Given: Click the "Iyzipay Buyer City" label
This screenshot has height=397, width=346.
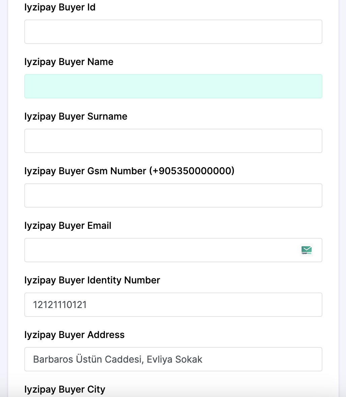Looking at the screenshot, I should coord(65,389).
